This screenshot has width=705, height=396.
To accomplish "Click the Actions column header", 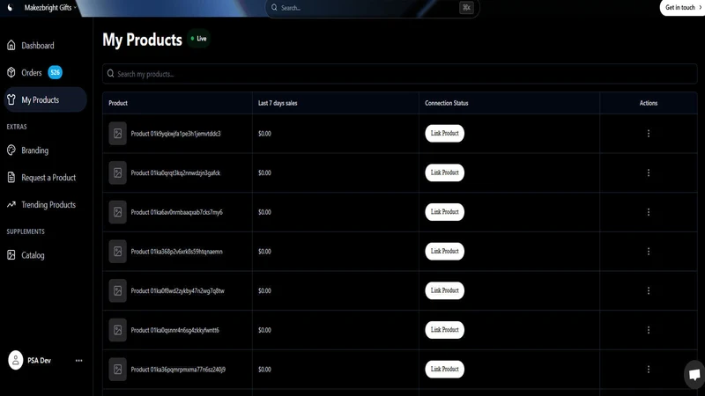I will click(x=649, y=103).
